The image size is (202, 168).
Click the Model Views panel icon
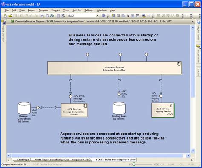point(199,47)
